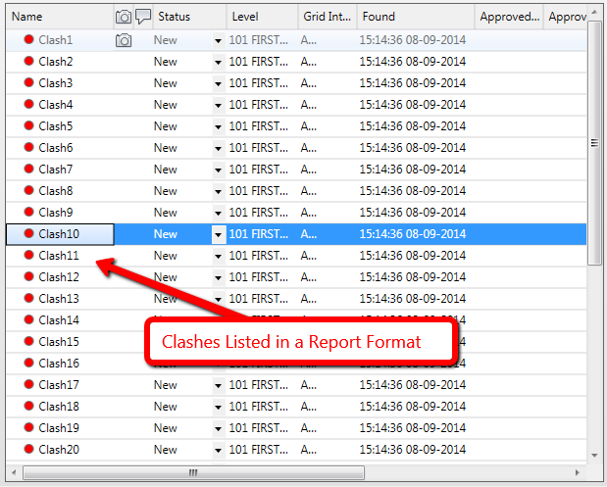This screenshot has height=487, width=607.
Task: Sort by the Name column header
Action: click(60, 17)
